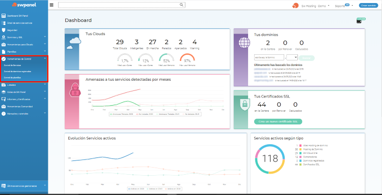This screenshot has height=195, width=382.
Task: Toggle Hosting de Dominio legend entry
Action: 312,149
